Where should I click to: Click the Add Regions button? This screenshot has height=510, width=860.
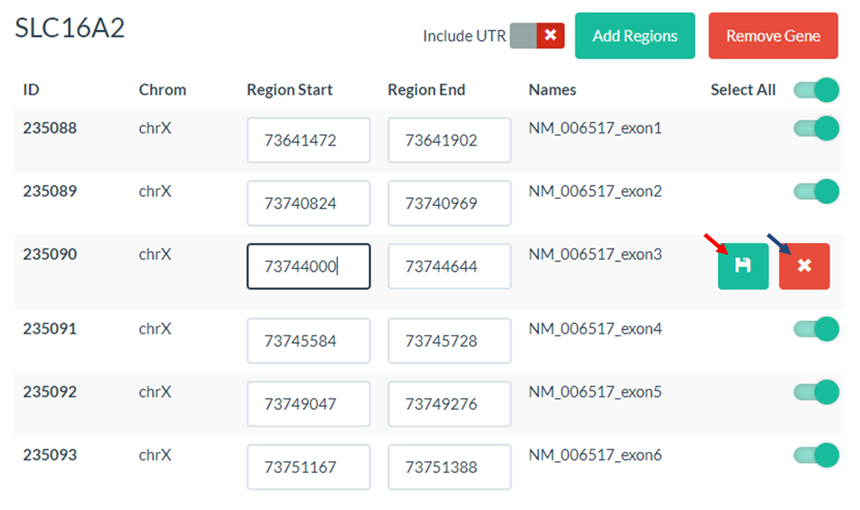[635, 36]
